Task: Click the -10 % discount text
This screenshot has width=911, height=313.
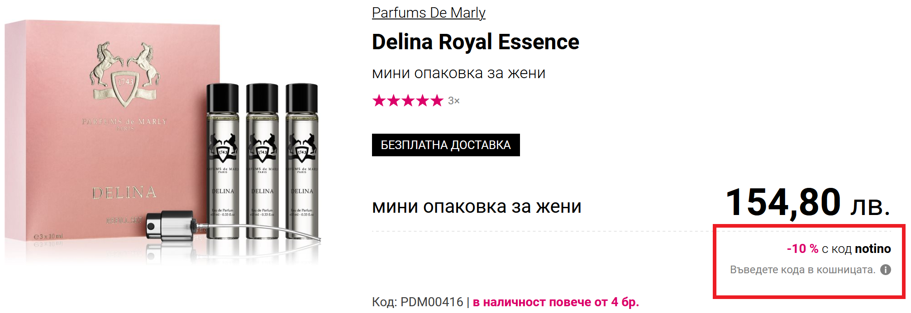Action: tap(802, 249)
